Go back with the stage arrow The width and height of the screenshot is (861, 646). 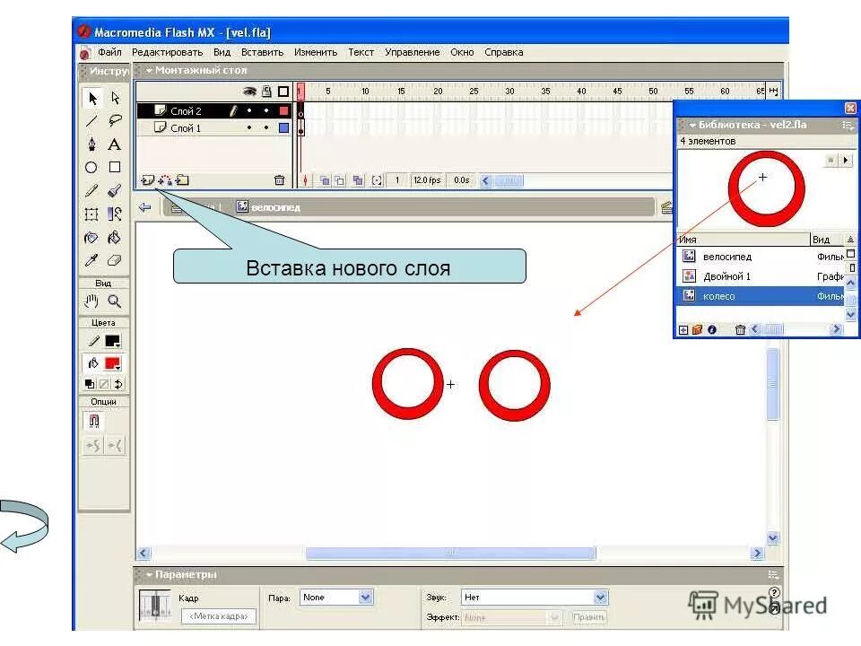[145, 207]
